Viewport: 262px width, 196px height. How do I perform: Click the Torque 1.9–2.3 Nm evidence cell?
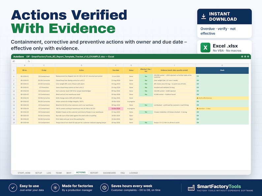(x=174, y=123)
